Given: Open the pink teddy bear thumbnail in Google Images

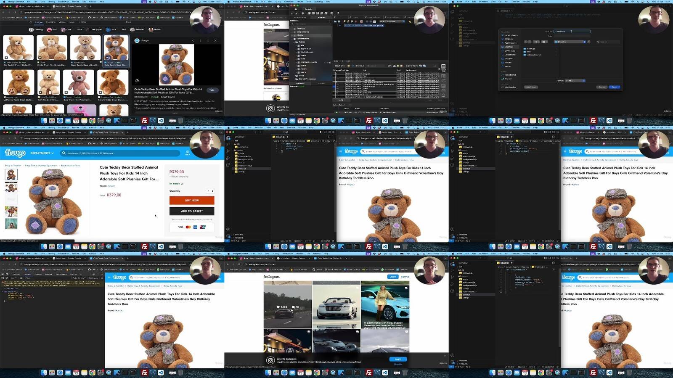Looking at the screenshot, I should point(78,82).
